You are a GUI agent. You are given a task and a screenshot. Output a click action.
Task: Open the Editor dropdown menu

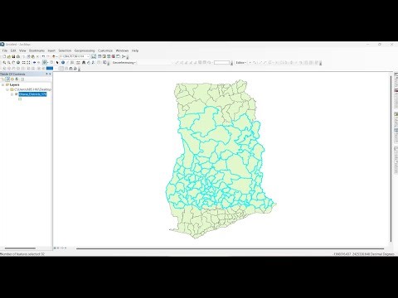241,63
